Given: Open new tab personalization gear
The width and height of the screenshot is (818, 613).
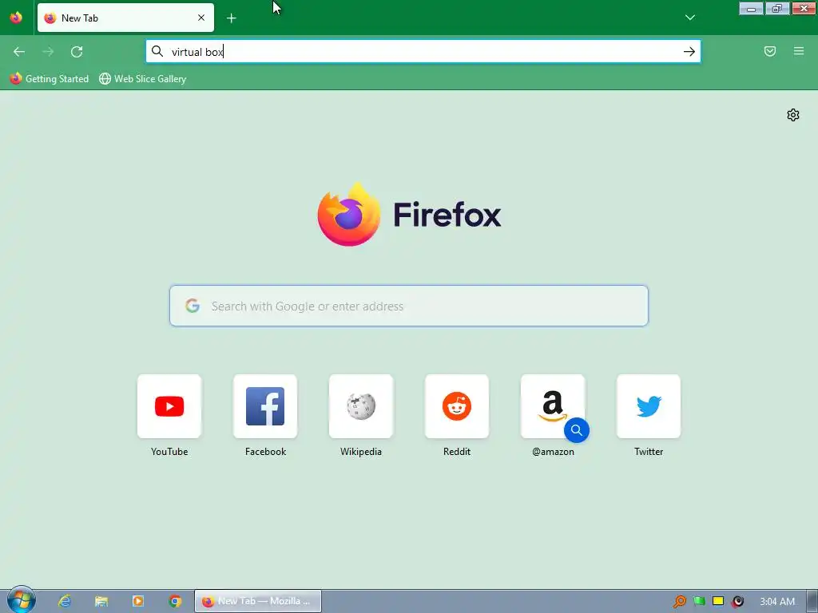Looking at the screenshot, I should pyautogui.click(x=792, y=115).
